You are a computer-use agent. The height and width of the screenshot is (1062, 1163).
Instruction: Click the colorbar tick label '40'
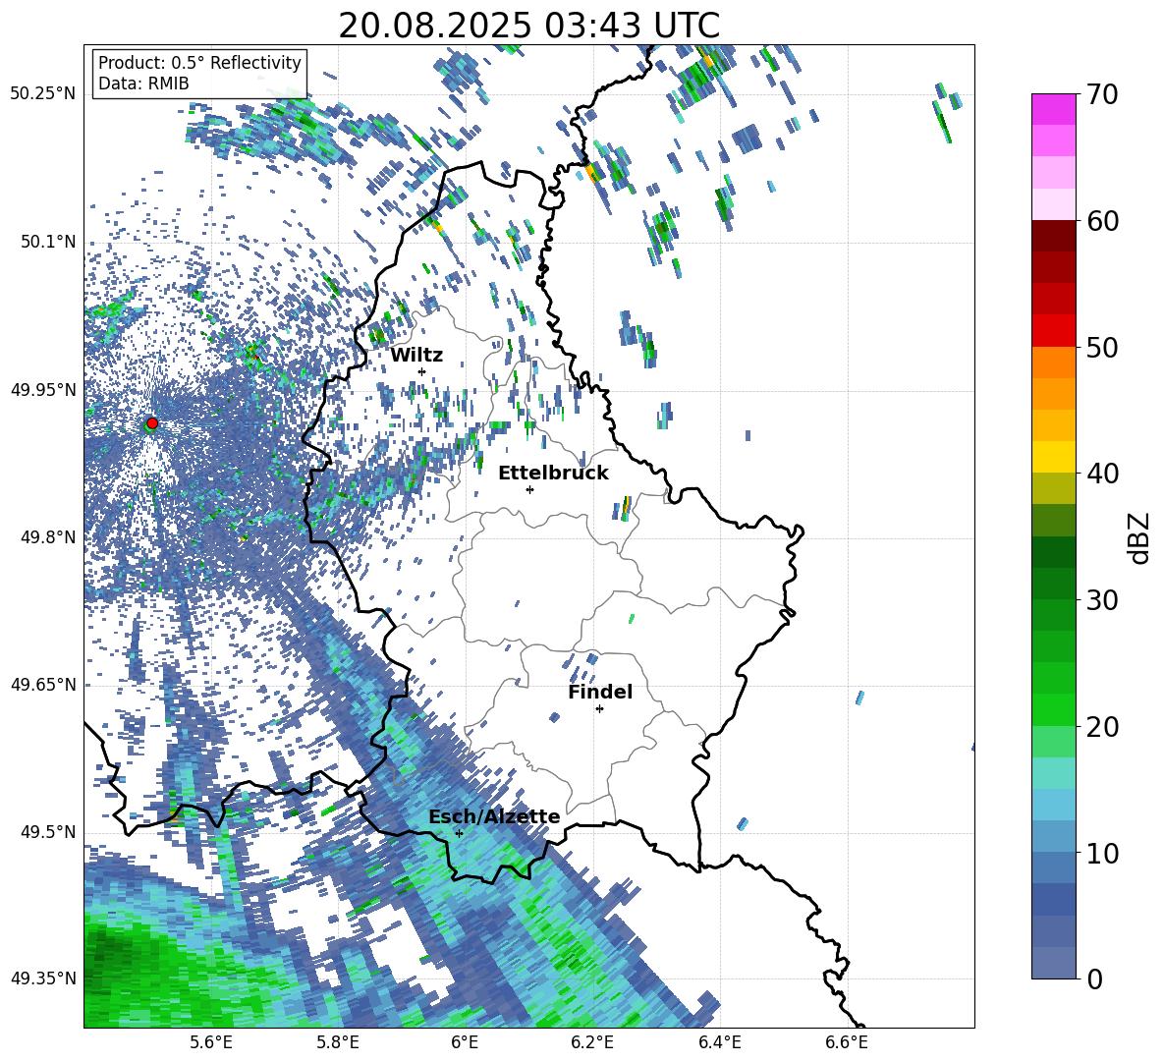[1102, 474]
